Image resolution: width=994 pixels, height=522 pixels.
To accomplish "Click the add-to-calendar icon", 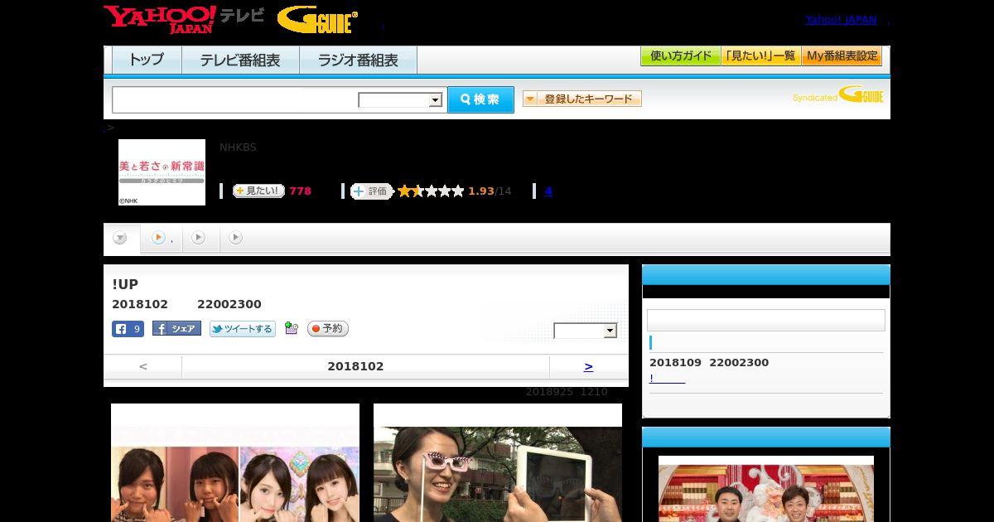I will click(291, 328).
